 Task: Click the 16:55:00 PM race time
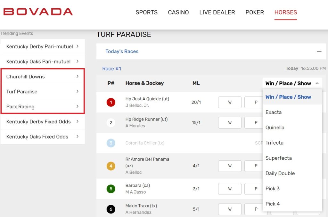point(313,68)
